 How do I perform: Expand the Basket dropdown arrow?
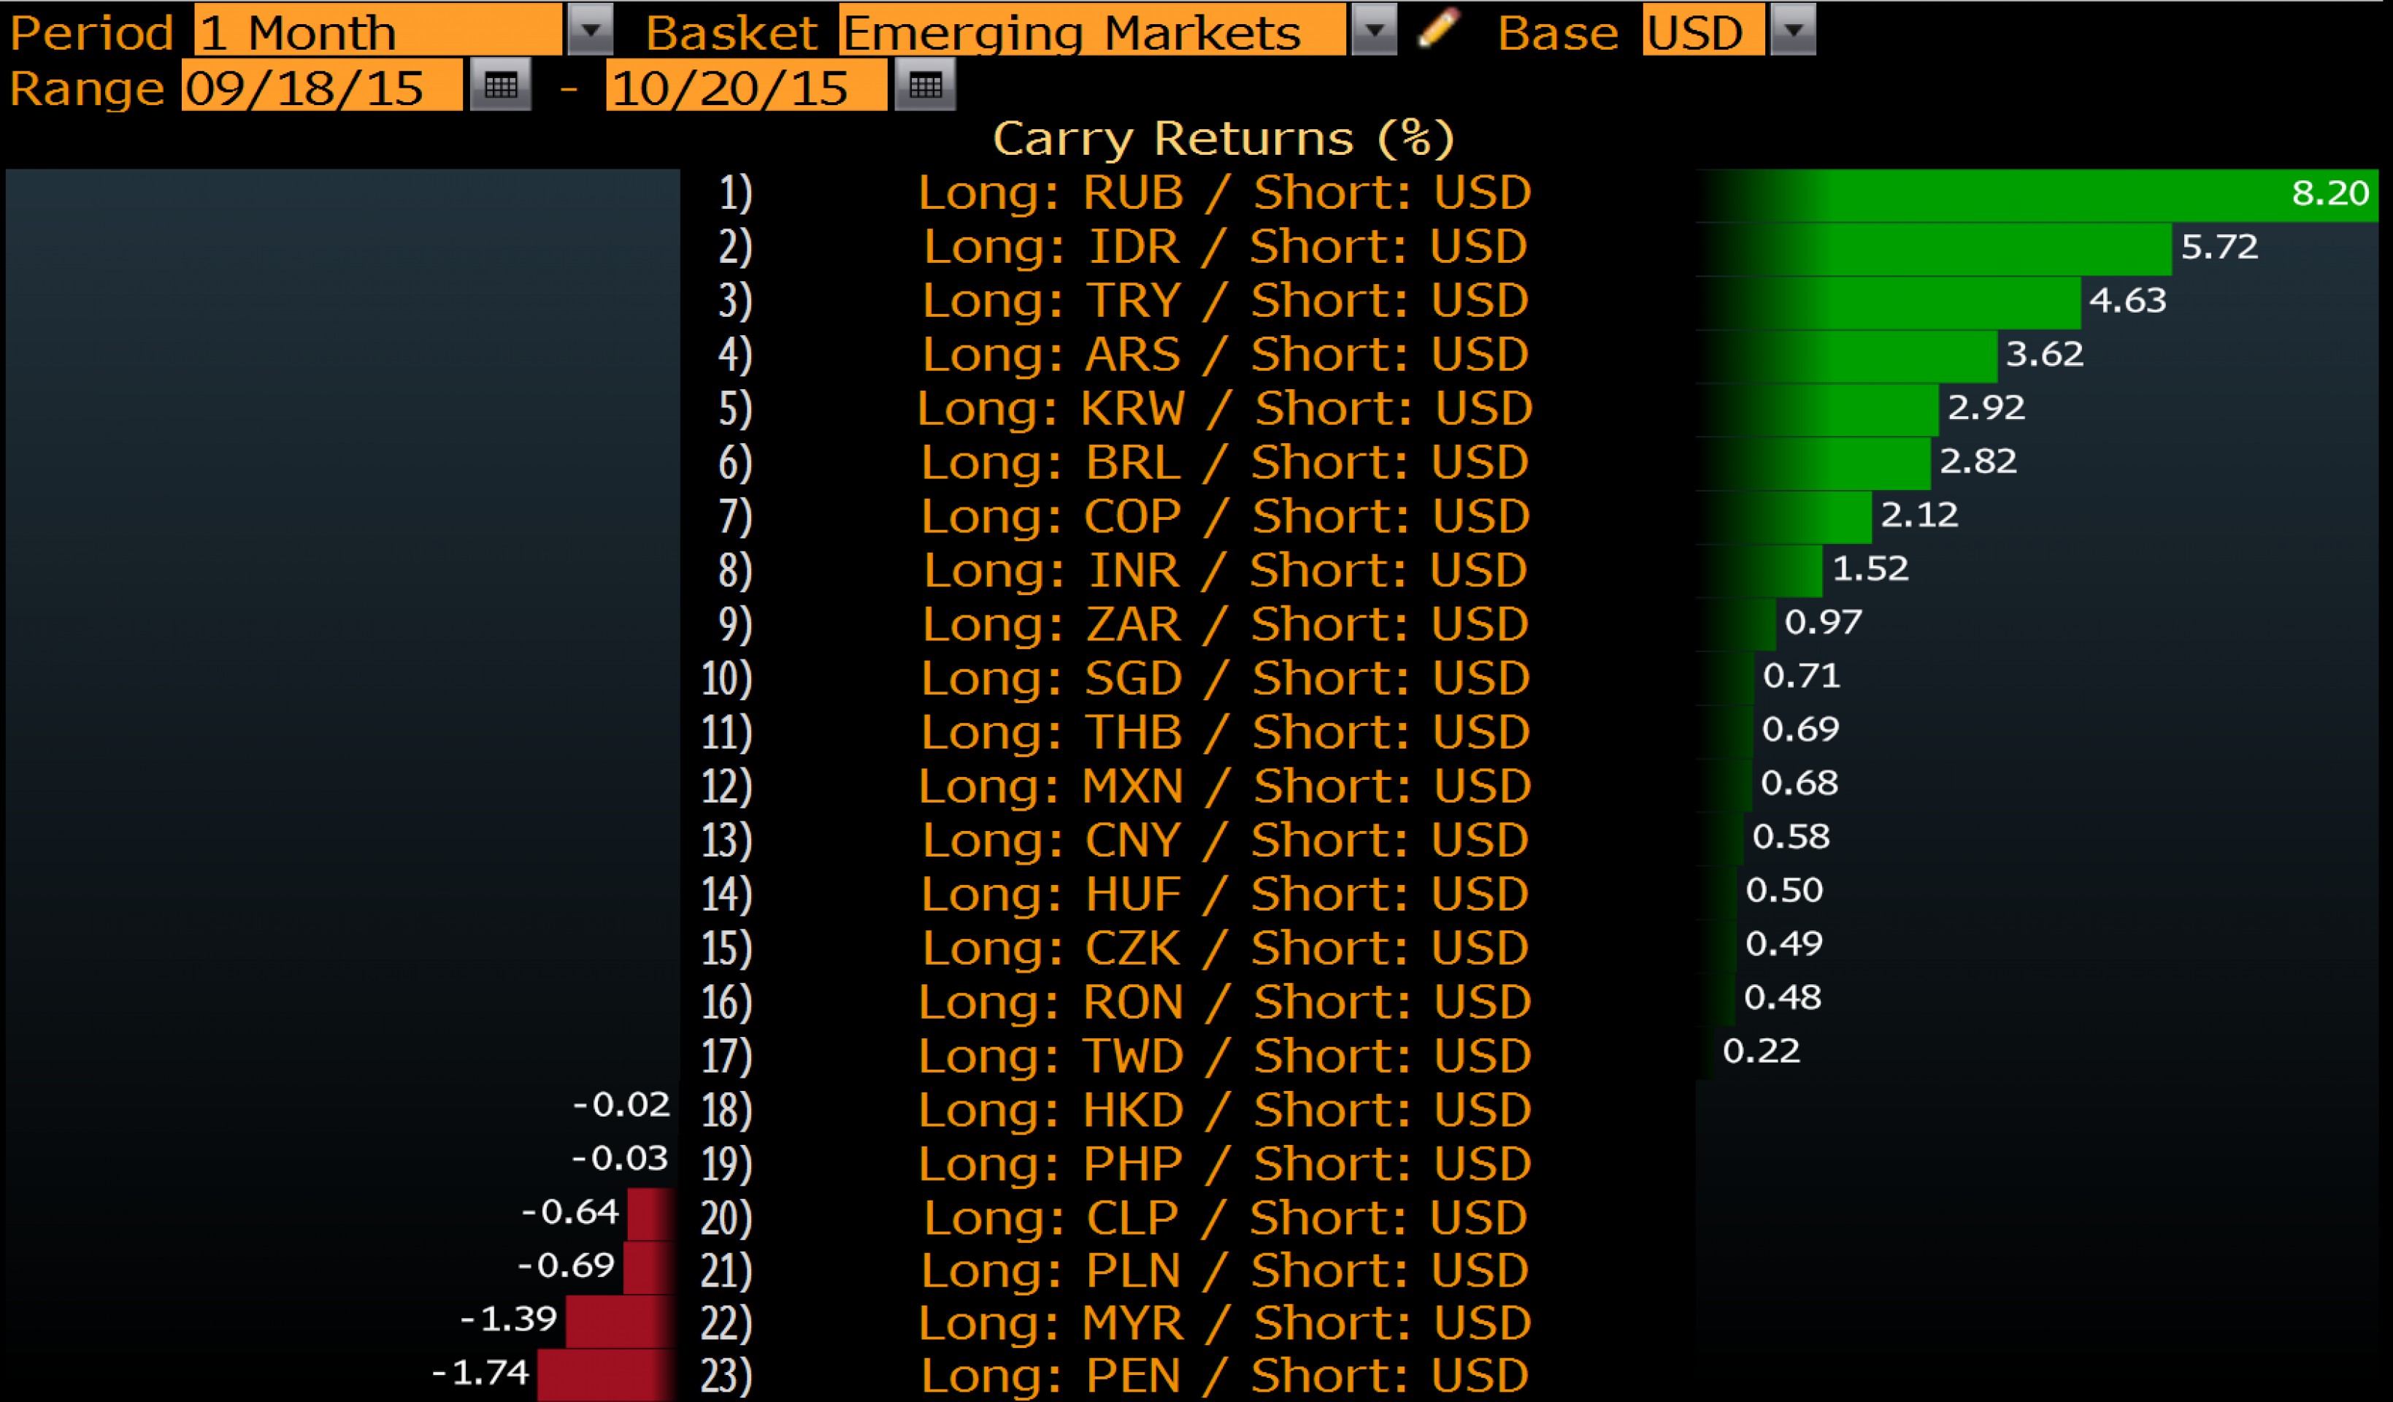[1374, 29]
